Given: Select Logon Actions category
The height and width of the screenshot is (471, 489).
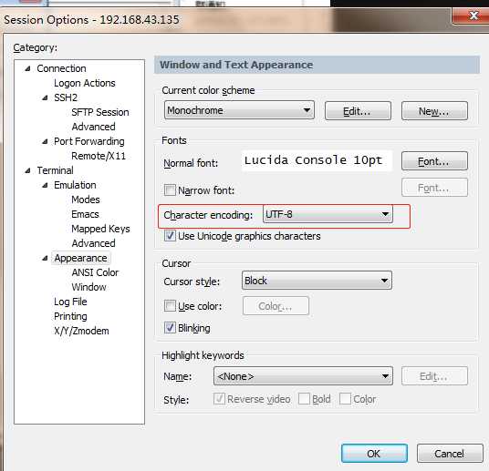Looking at the screenshot, I should pos(85,83).
